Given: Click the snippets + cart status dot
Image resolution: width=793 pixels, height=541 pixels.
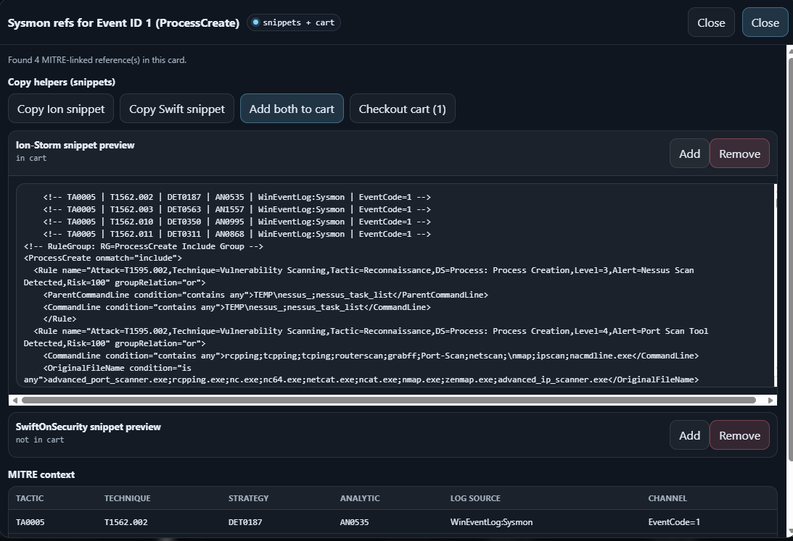Looking at the screenshot, I should [x=255, y=22].
